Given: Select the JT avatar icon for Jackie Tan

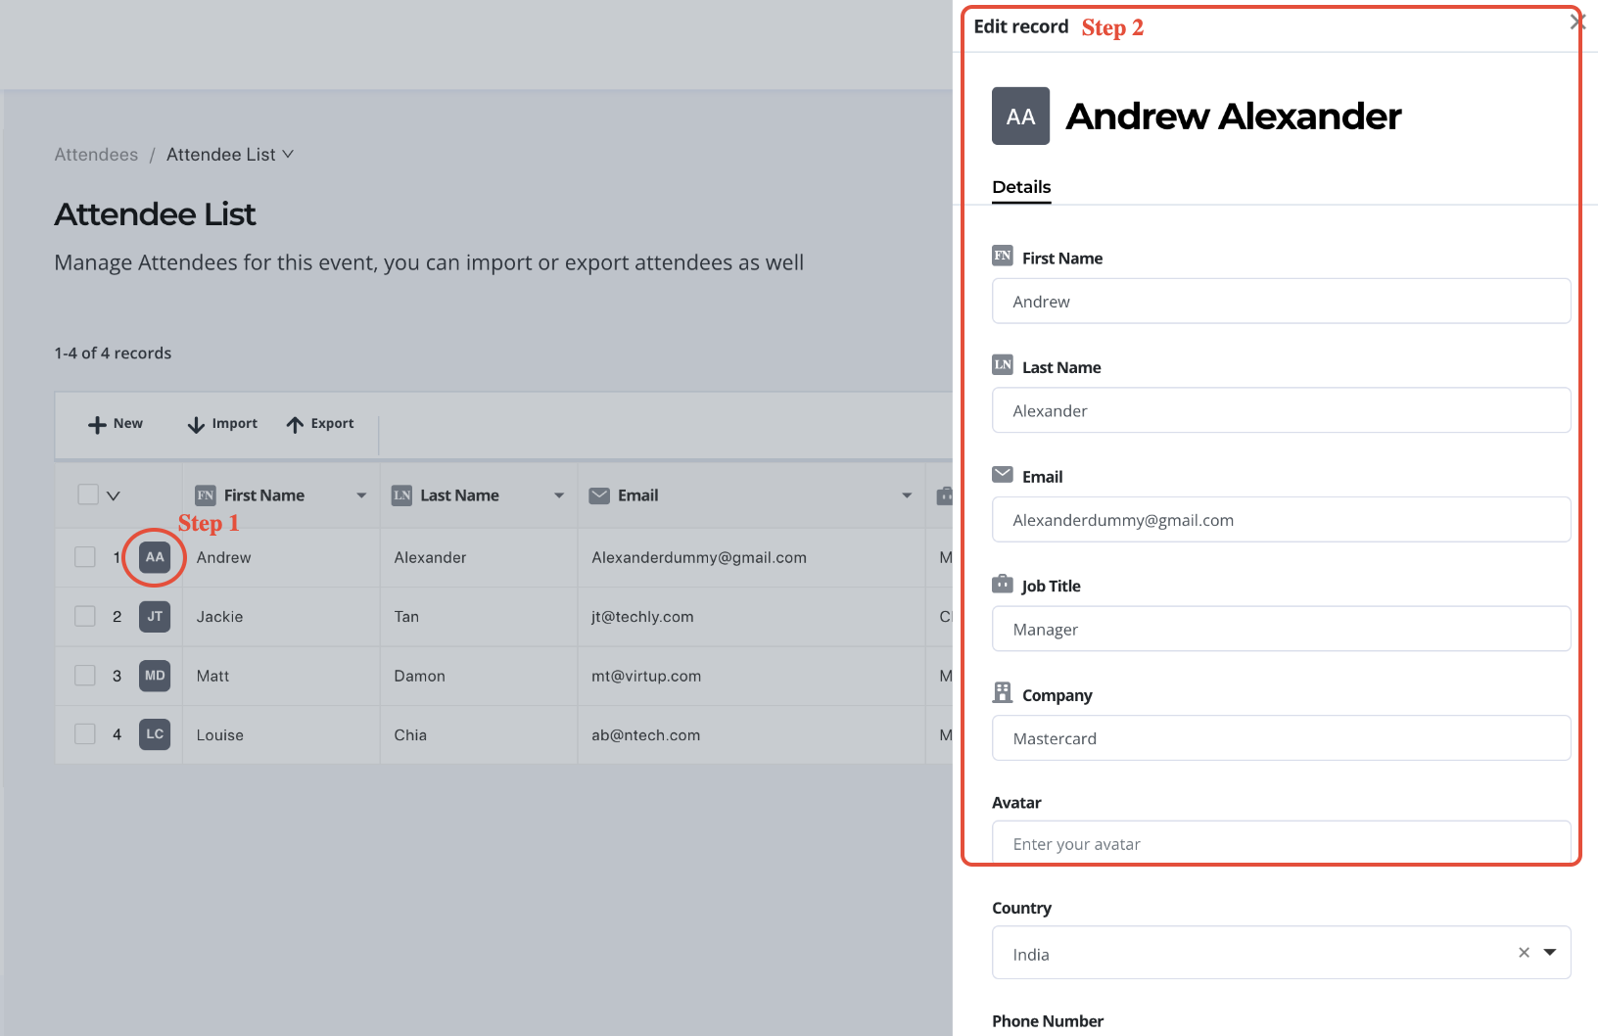Looking at the screenshot, I should point(154,617).
